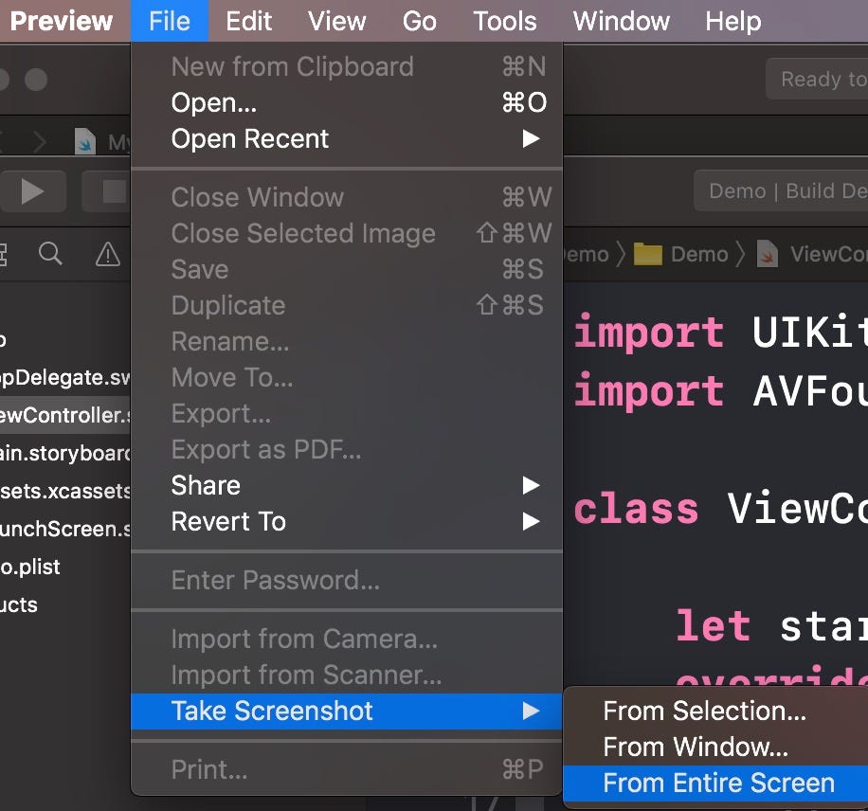Click the ViewController Swift file icon in breadcrumb
The height and width of the screenshot is (811, 868).
point(768,254)
